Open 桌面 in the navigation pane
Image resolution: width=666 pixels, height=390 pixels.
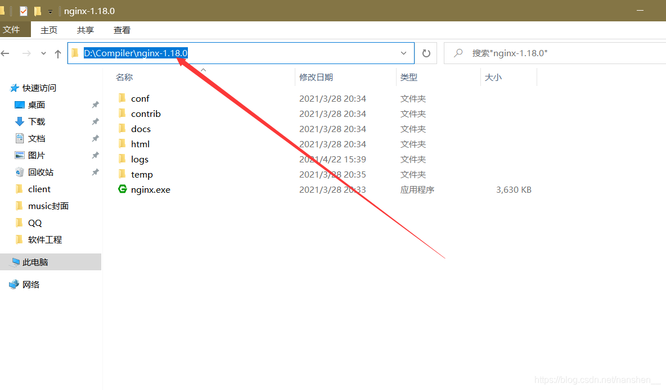37,105
